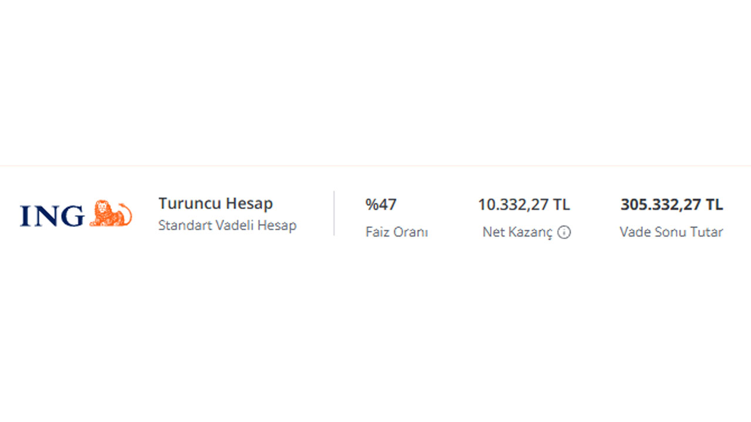
Task: Select the Vade Sonu Tutar label
Action: pos(671,232)
